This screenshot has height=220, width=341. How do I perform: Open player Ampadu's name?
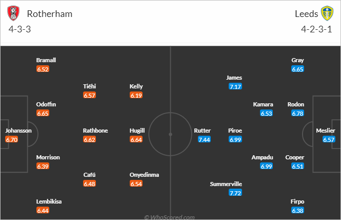[x=262, y=157]
